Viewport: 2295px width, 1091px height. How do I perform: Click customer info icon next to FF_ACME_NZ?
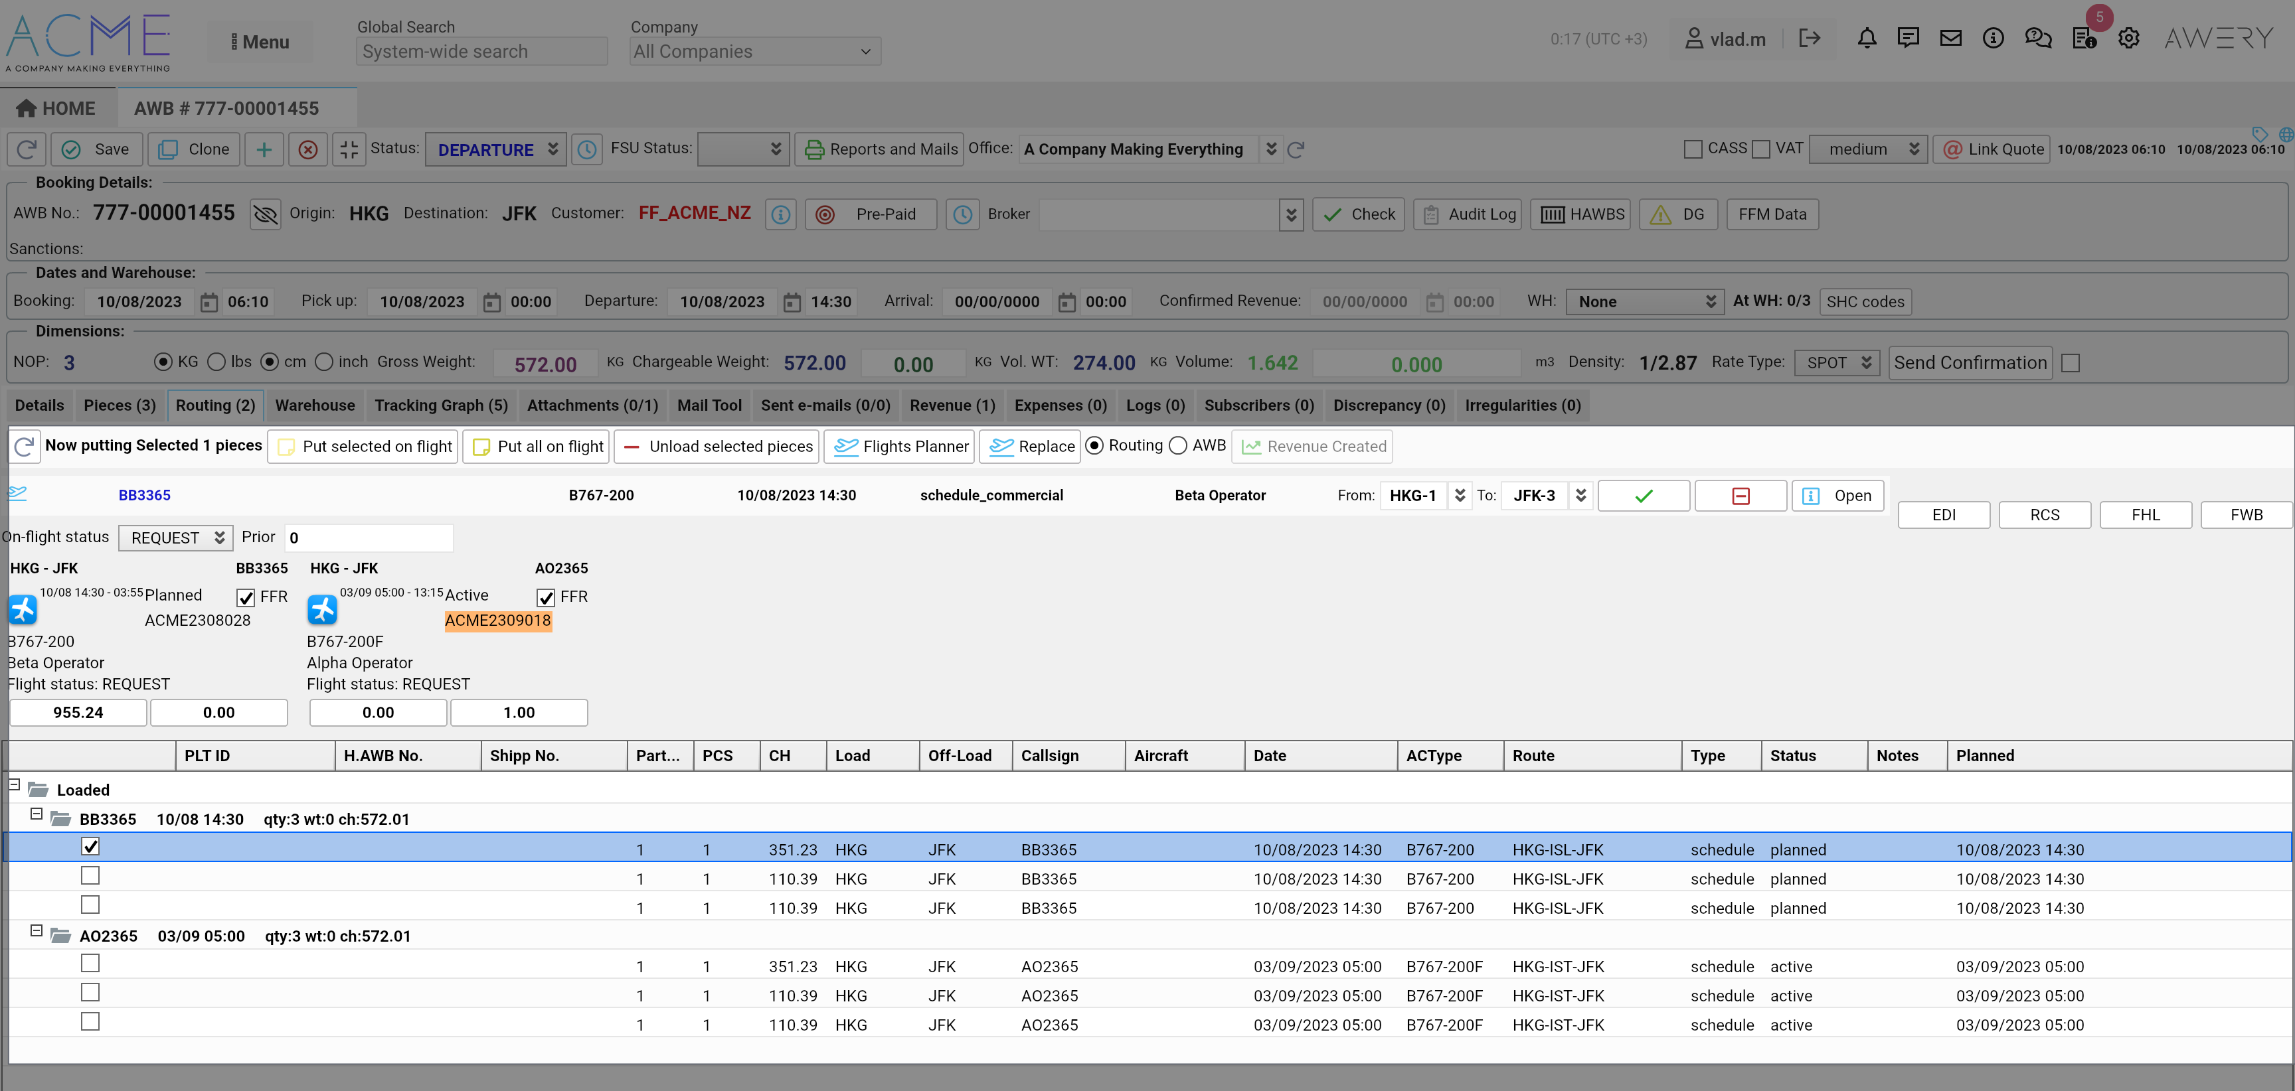point(780,214)
